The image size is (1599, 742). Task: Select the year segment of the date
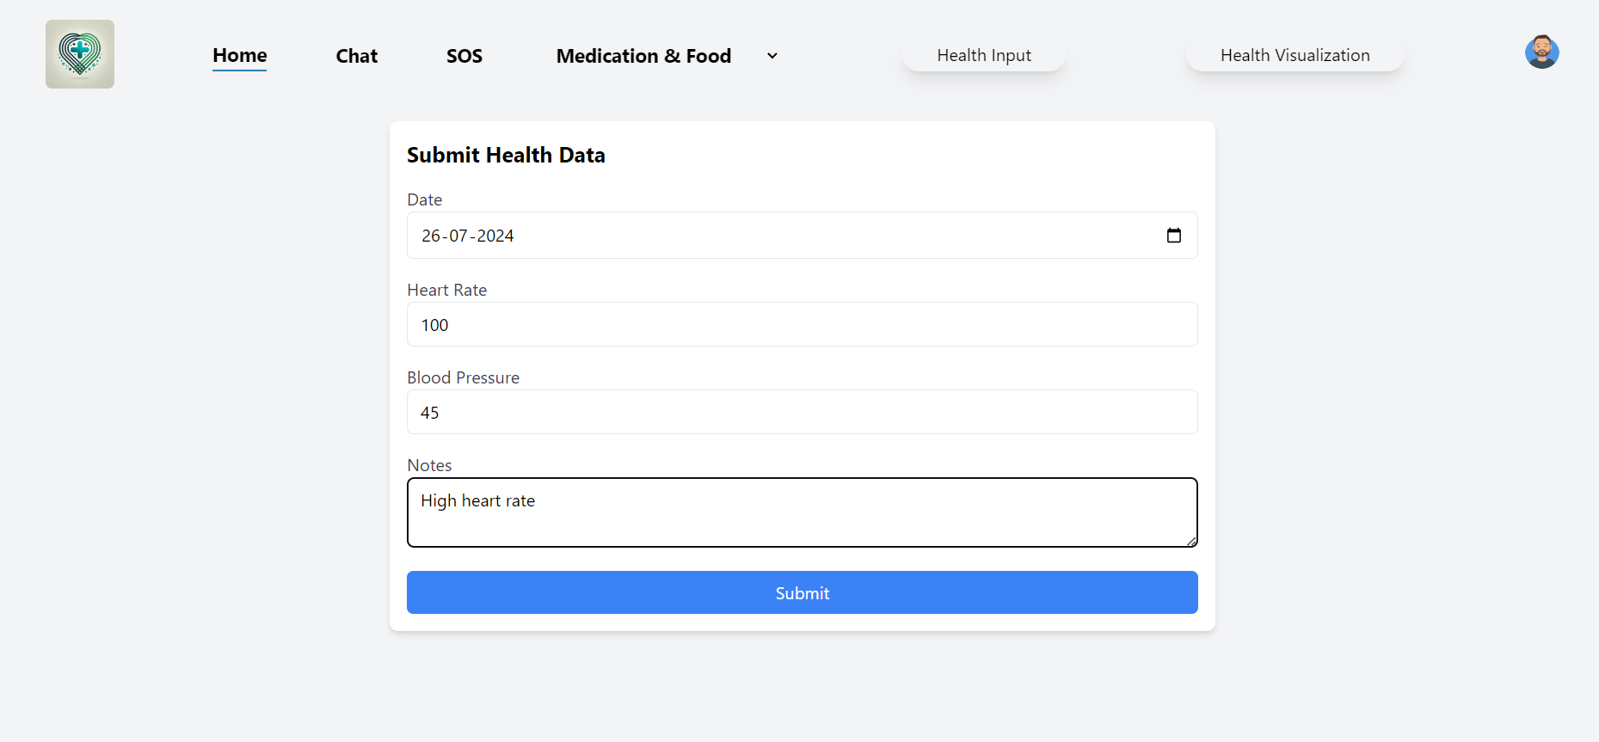click(x=495, y=236)
